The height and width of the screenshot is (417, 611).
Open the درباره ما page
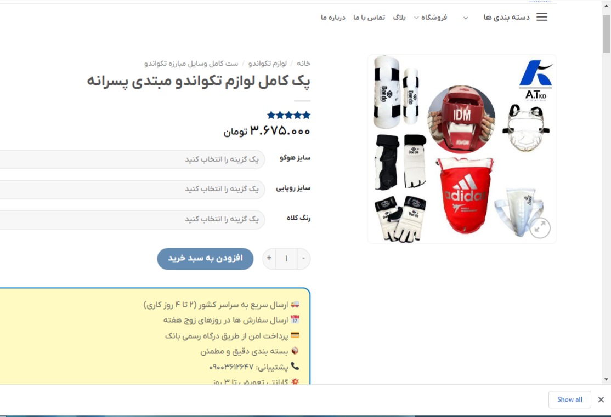click(333, 18)
